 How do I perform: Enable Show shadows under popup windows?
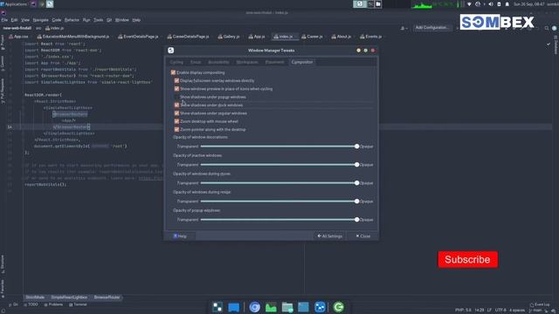176,97
